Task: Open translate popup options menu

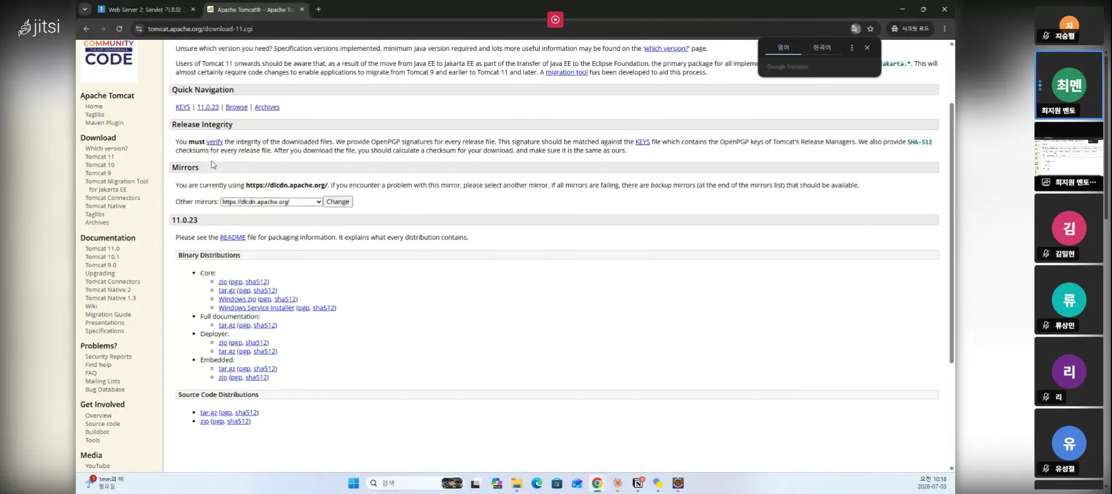Action: [851, 48]
